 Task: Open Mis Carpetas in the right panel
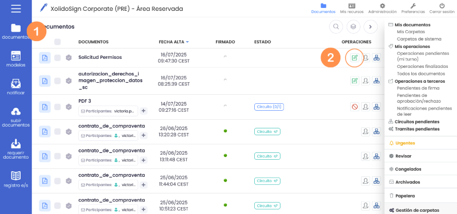coord(411,32)
